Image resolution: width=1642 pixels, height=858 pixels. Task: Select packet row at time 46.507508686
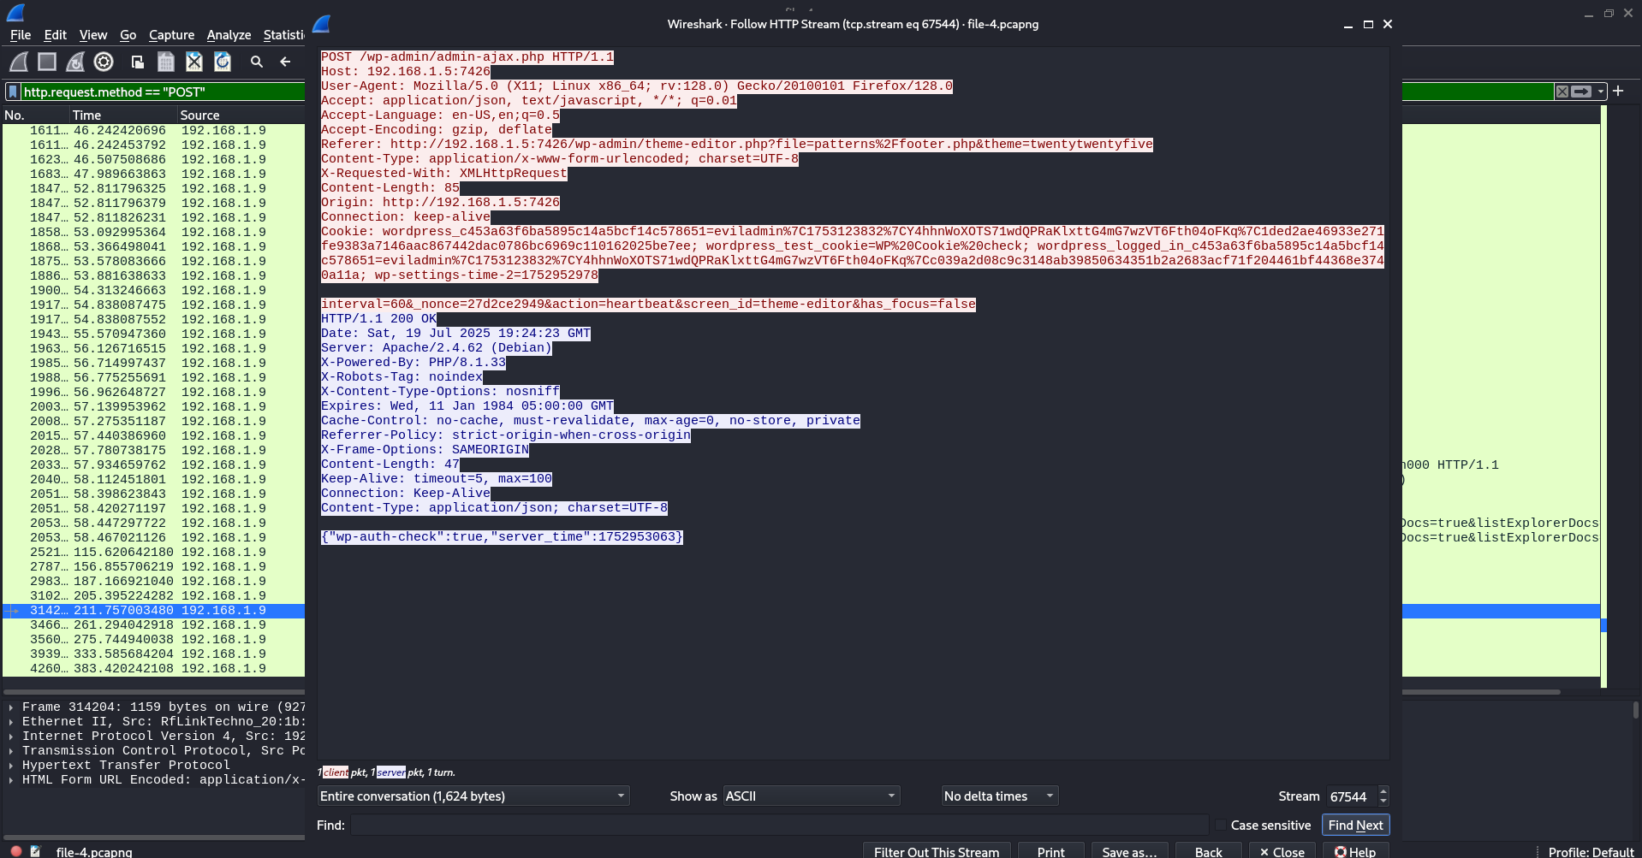tap(154, 160)
